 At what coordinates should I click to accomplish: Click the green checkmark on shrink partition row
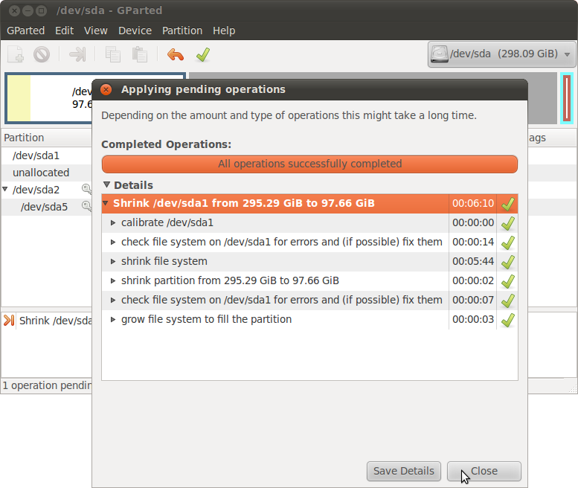(507, 281)
